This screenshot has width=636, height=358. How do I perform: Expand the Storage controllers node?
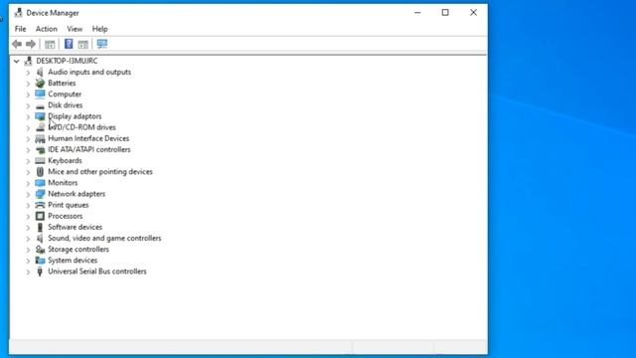tap(28, 250)
